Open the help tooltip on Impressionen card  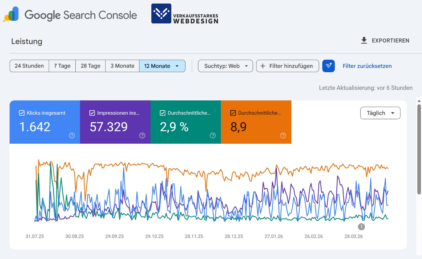click(x=142, y=135)
